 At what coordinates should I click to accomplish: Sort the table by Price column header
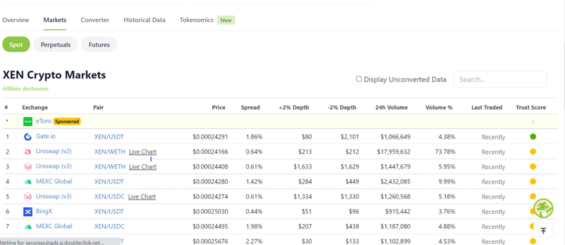pos(218,107)
